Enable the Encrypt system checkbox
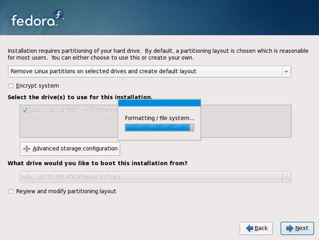 (x=11, y=86)
